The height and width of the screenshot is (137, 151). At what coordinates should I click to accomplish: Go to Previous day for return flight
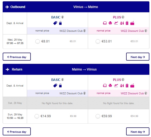click(x=17, y=131)
